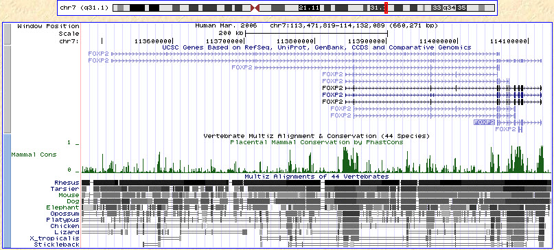Click the Mammal Cons track label
The image size is (554, 250).
pos(34,155)
